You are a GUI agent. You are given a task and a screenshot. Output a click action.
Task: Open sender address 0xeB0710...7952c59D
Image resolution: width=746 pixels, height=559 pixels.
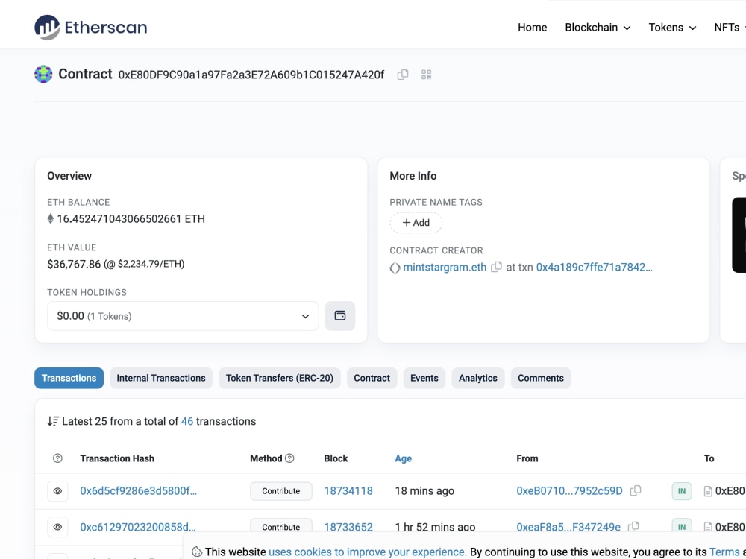point(569,491)
